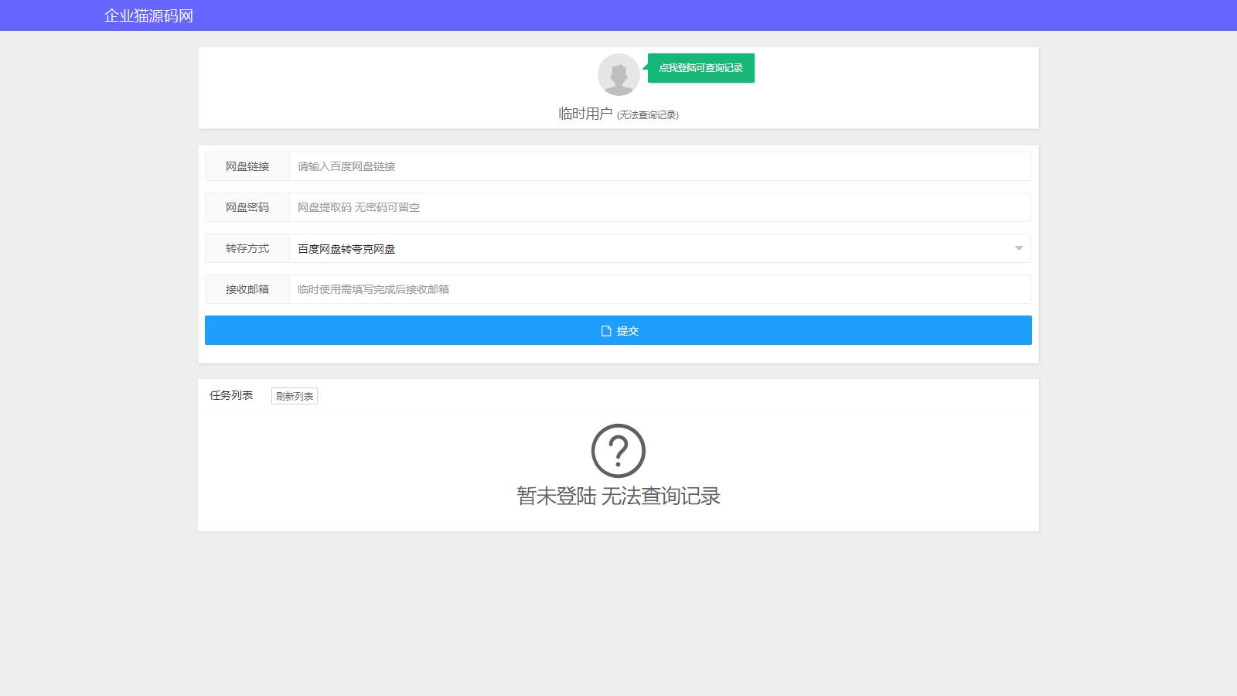Click the 临时用户 username text
This screenshot has height=696, width=1237.
(x=585, y=114)
